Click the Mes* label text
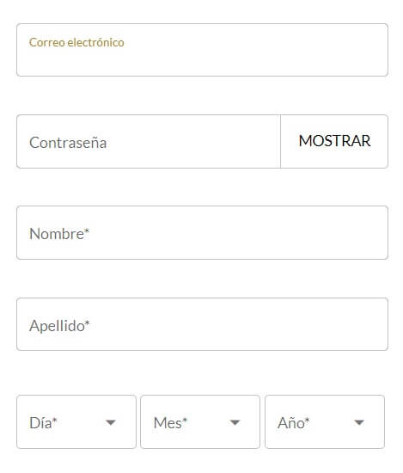 click(x=170, y=422)
